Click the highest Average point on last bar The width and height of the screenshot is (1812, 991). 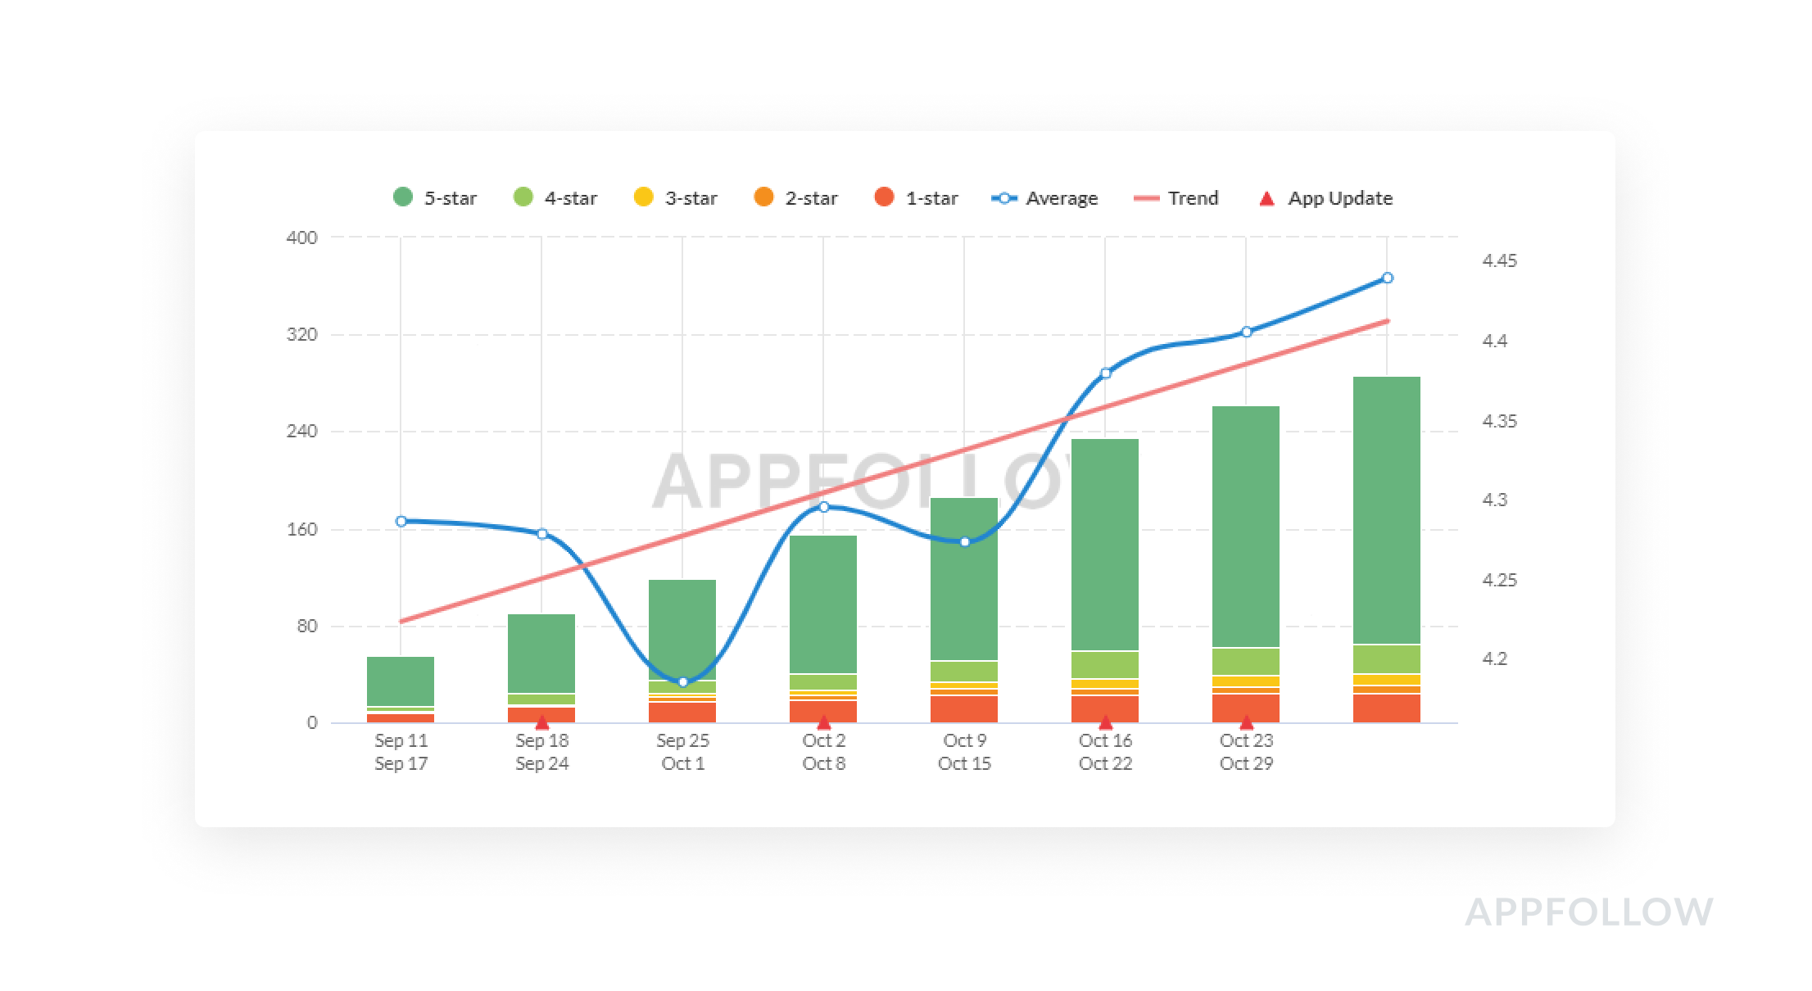[1387, 278]
